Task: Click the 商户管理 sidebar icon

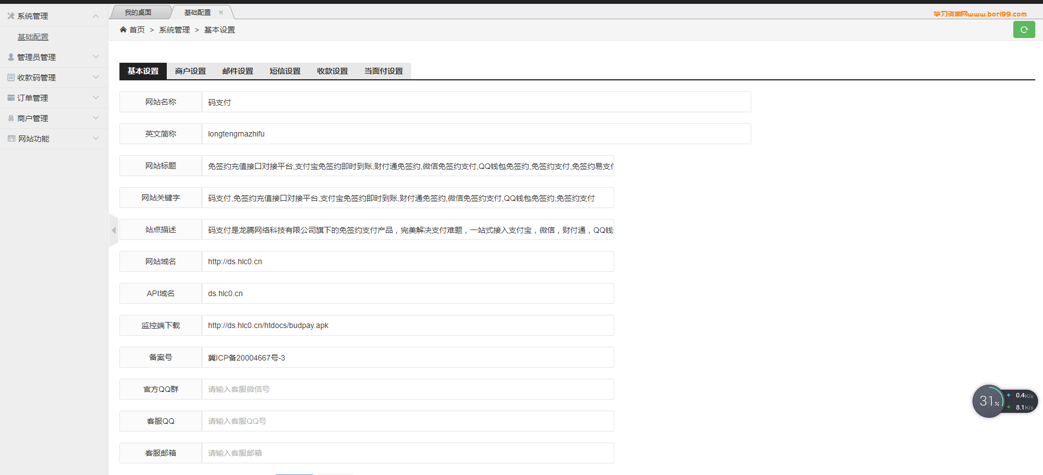Action: pos(11,118)
